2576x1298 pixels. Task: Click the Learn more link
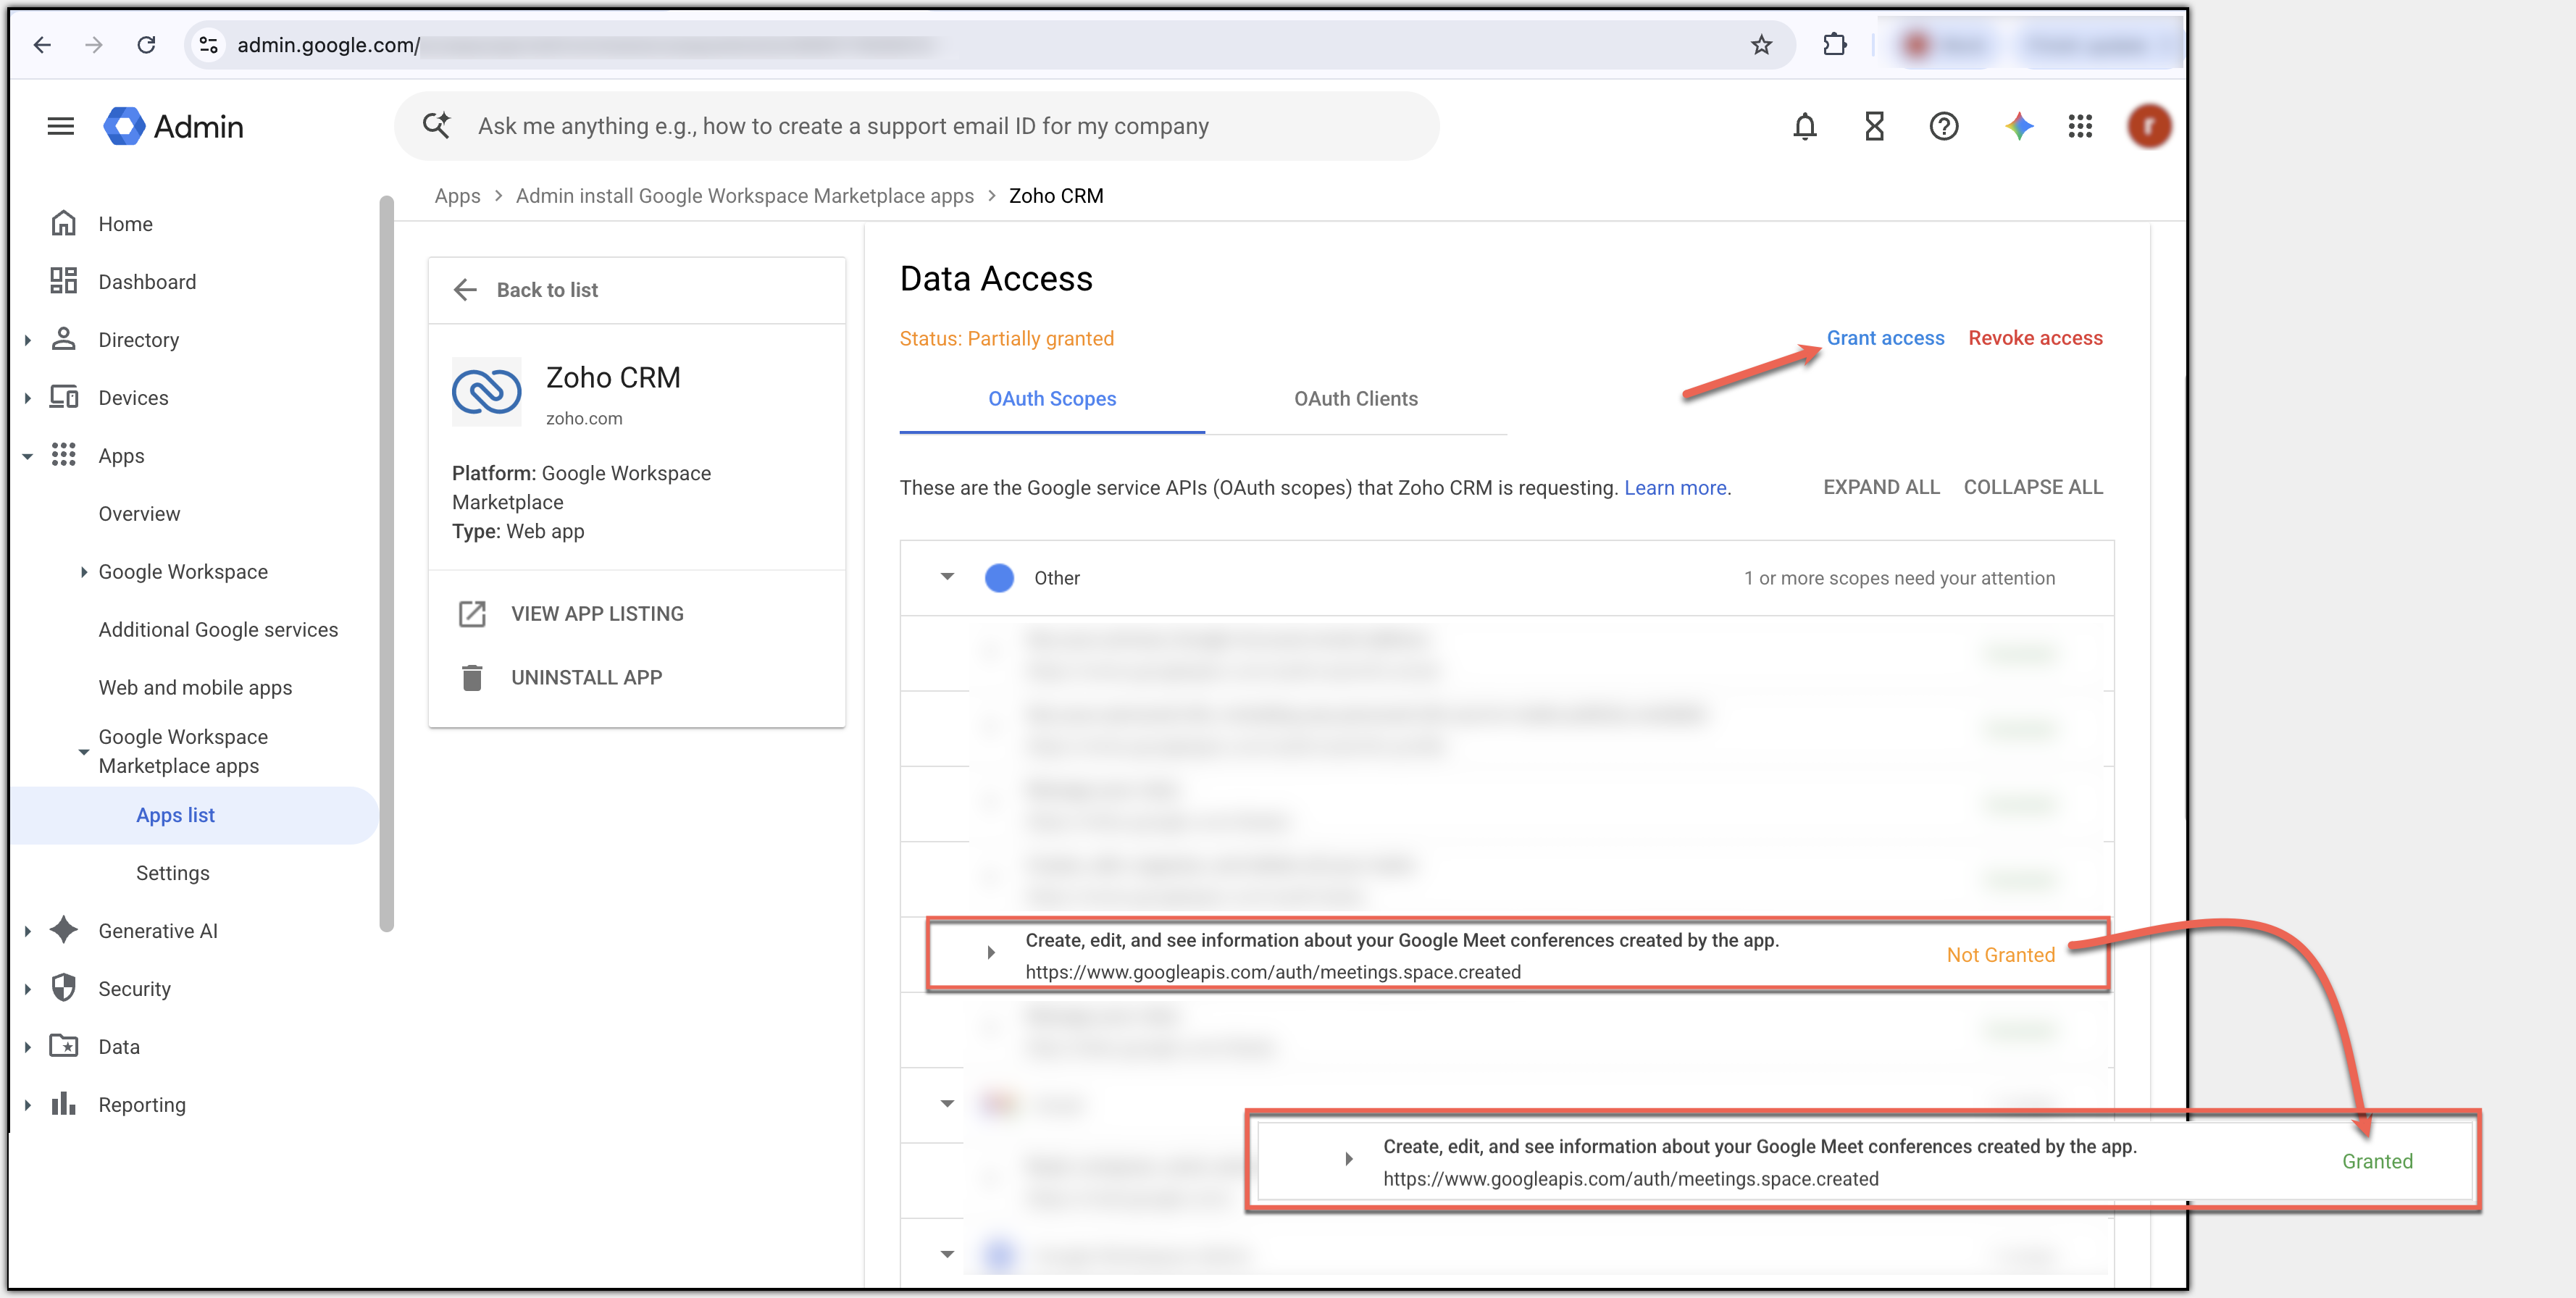(x=1675, y=488)
